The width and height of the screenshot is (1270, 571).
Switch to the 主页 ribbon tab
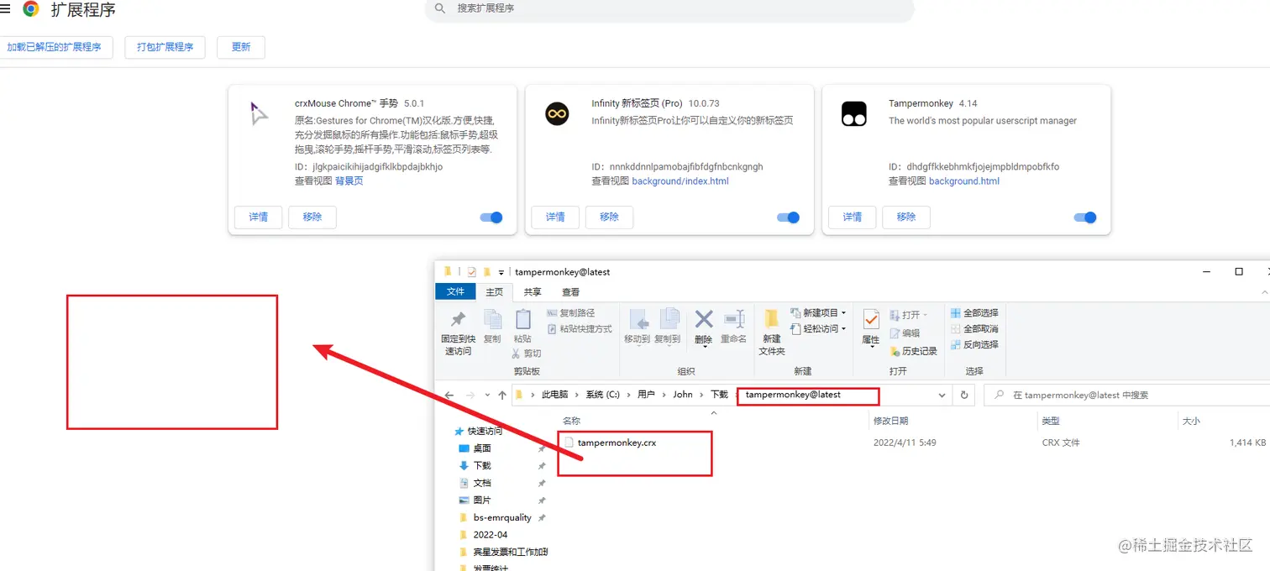(x=495, y=292)
